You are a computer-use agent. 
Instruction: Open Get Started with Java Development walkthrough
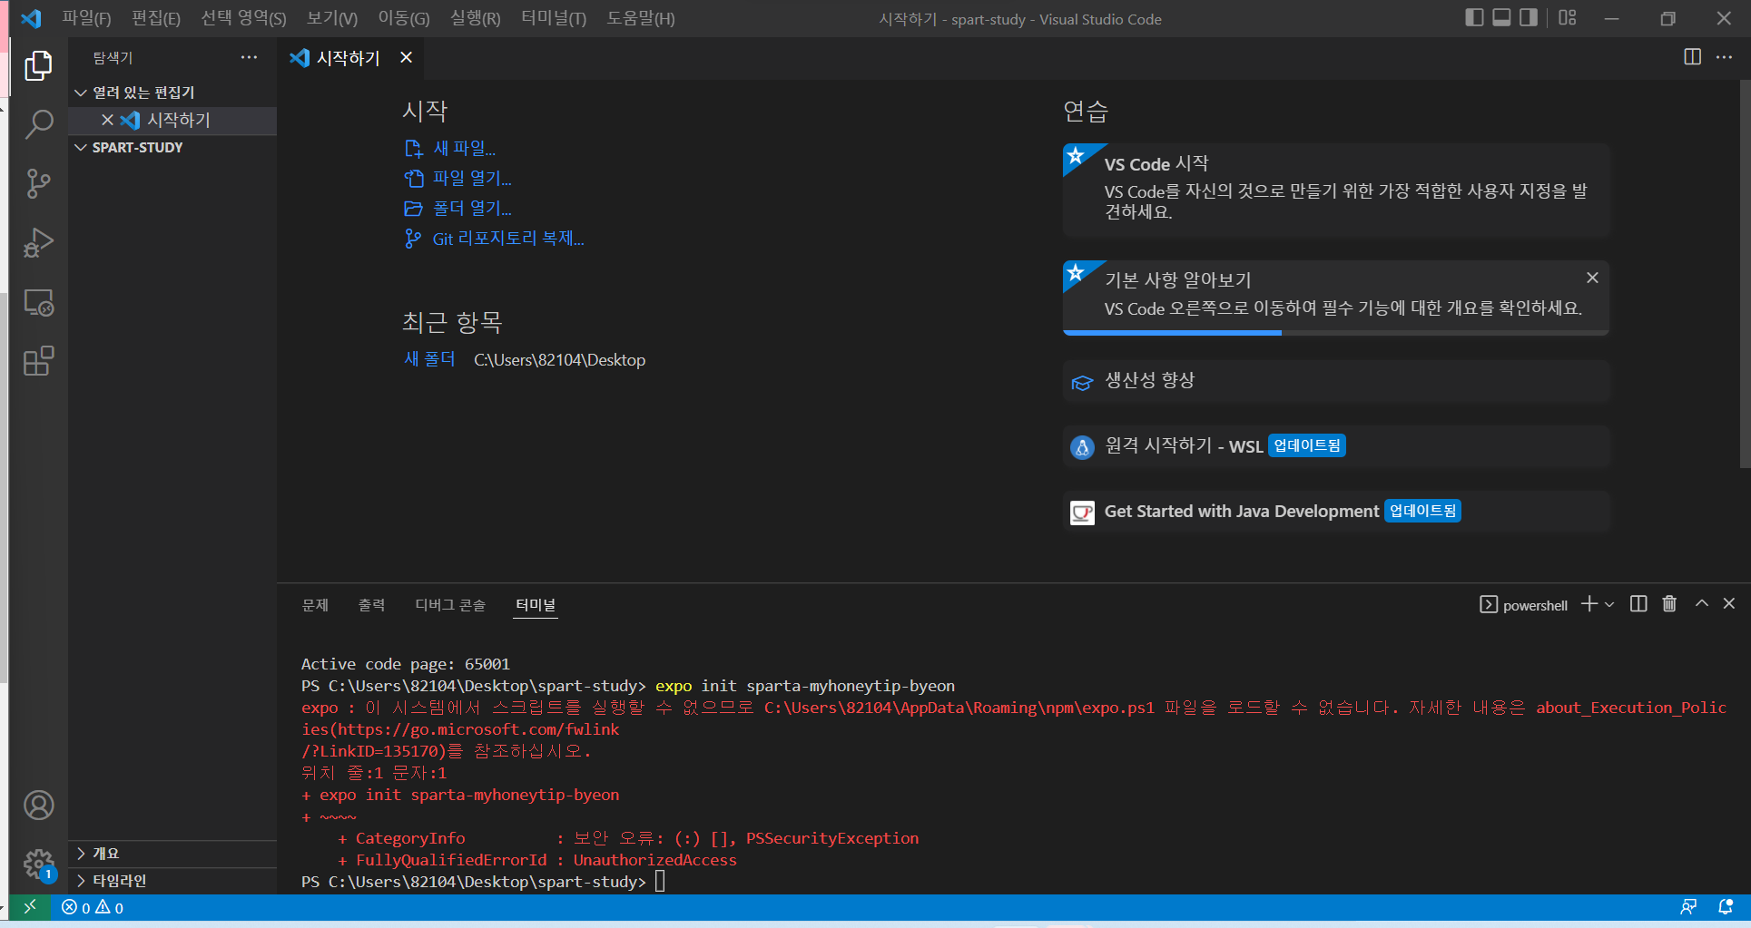point(1336,512)
